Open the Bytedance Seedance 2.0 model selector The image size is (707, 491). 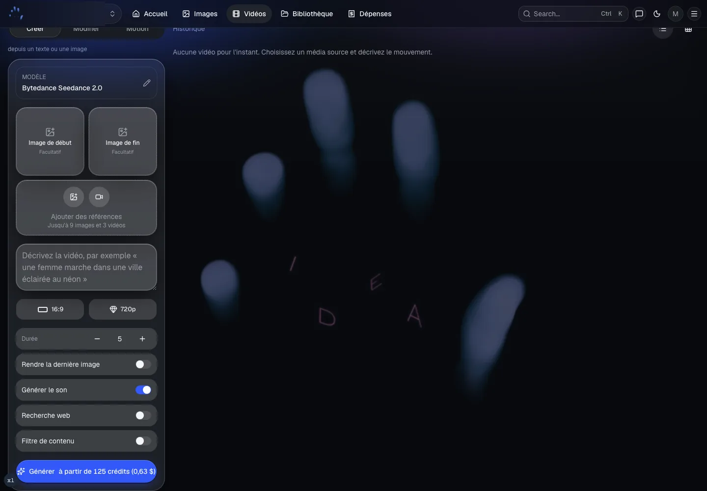pos(86,83)
